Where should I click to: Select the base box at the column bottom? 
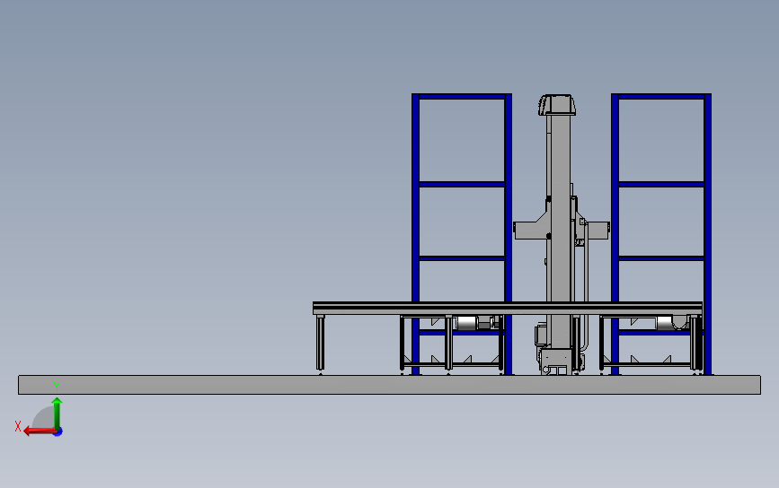tap(556, 361)
